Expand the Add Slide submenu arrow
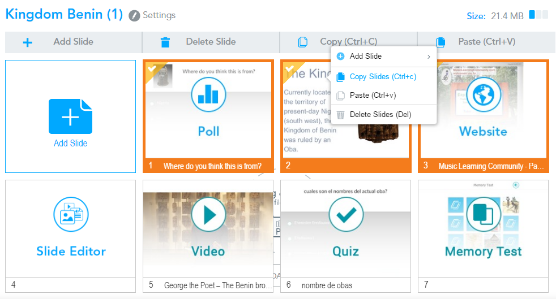 (428, 57)
